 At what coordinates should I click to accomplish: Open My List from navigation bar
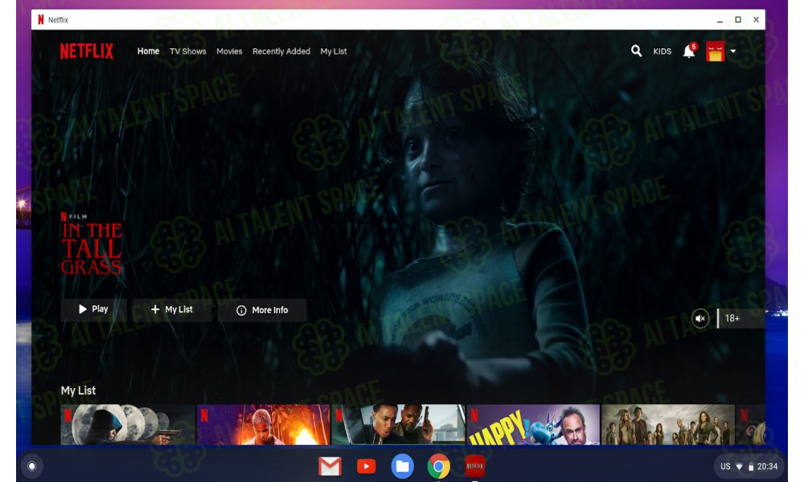tap(334, 51)
